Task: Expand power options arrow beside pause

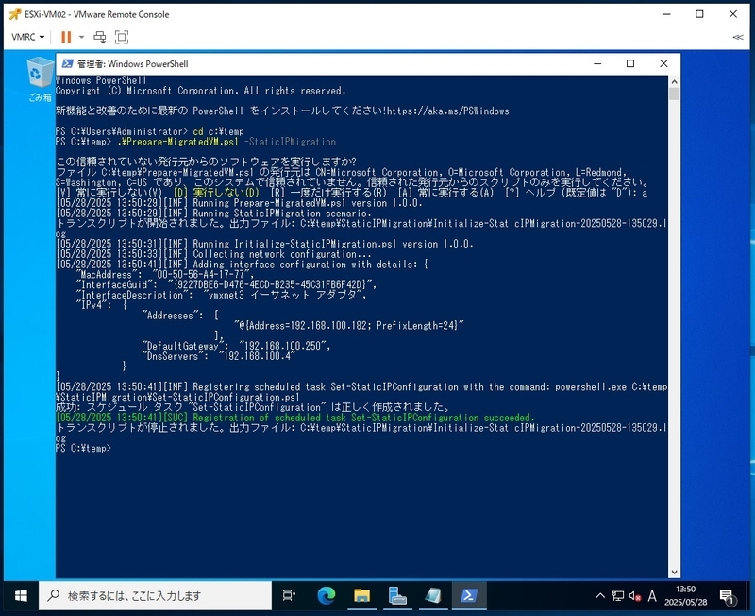Action: (81, 37)
